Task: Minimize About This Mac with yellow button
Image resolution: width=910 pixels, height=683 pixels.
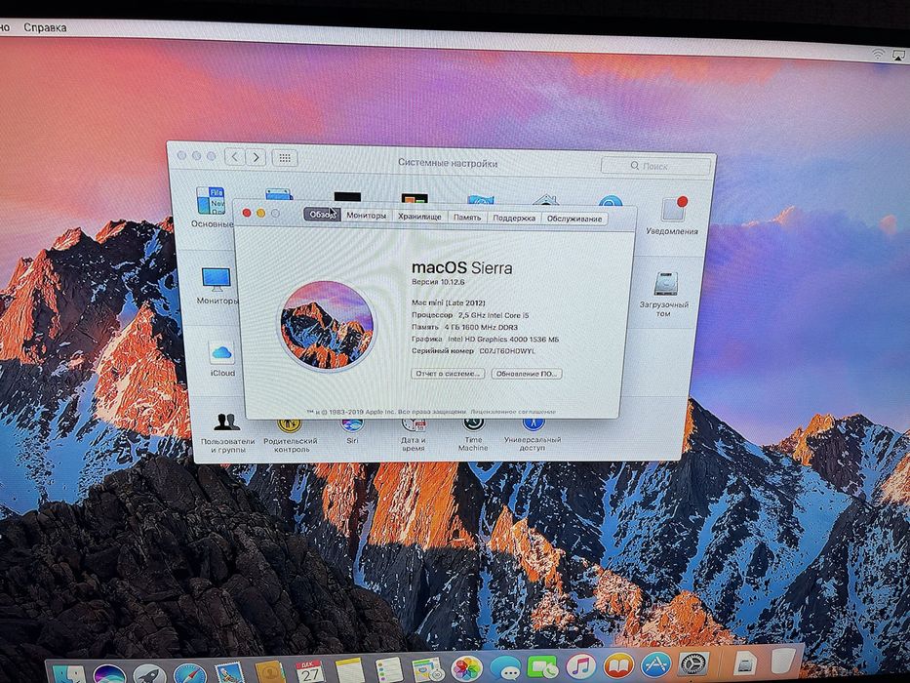Action: 260,213
